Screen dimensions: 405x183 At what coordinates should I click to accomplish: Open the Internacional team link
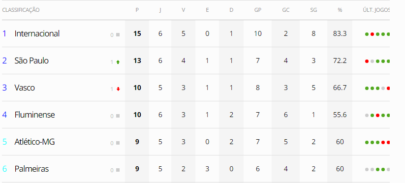(x=37, y=33)
